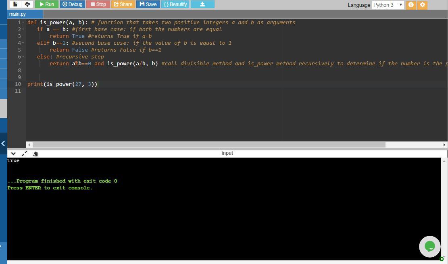
Task: Save the program with Save button
Action: pos(148,4)
